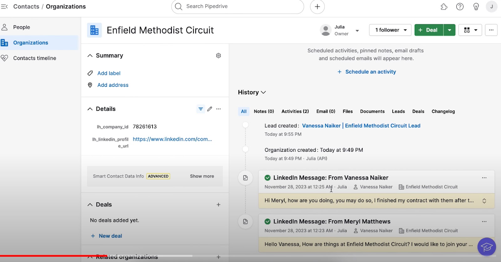Screen dimensions: 501x262
Task: Expand the Vanessa Naiker message note text
Action: click(484, 201)
